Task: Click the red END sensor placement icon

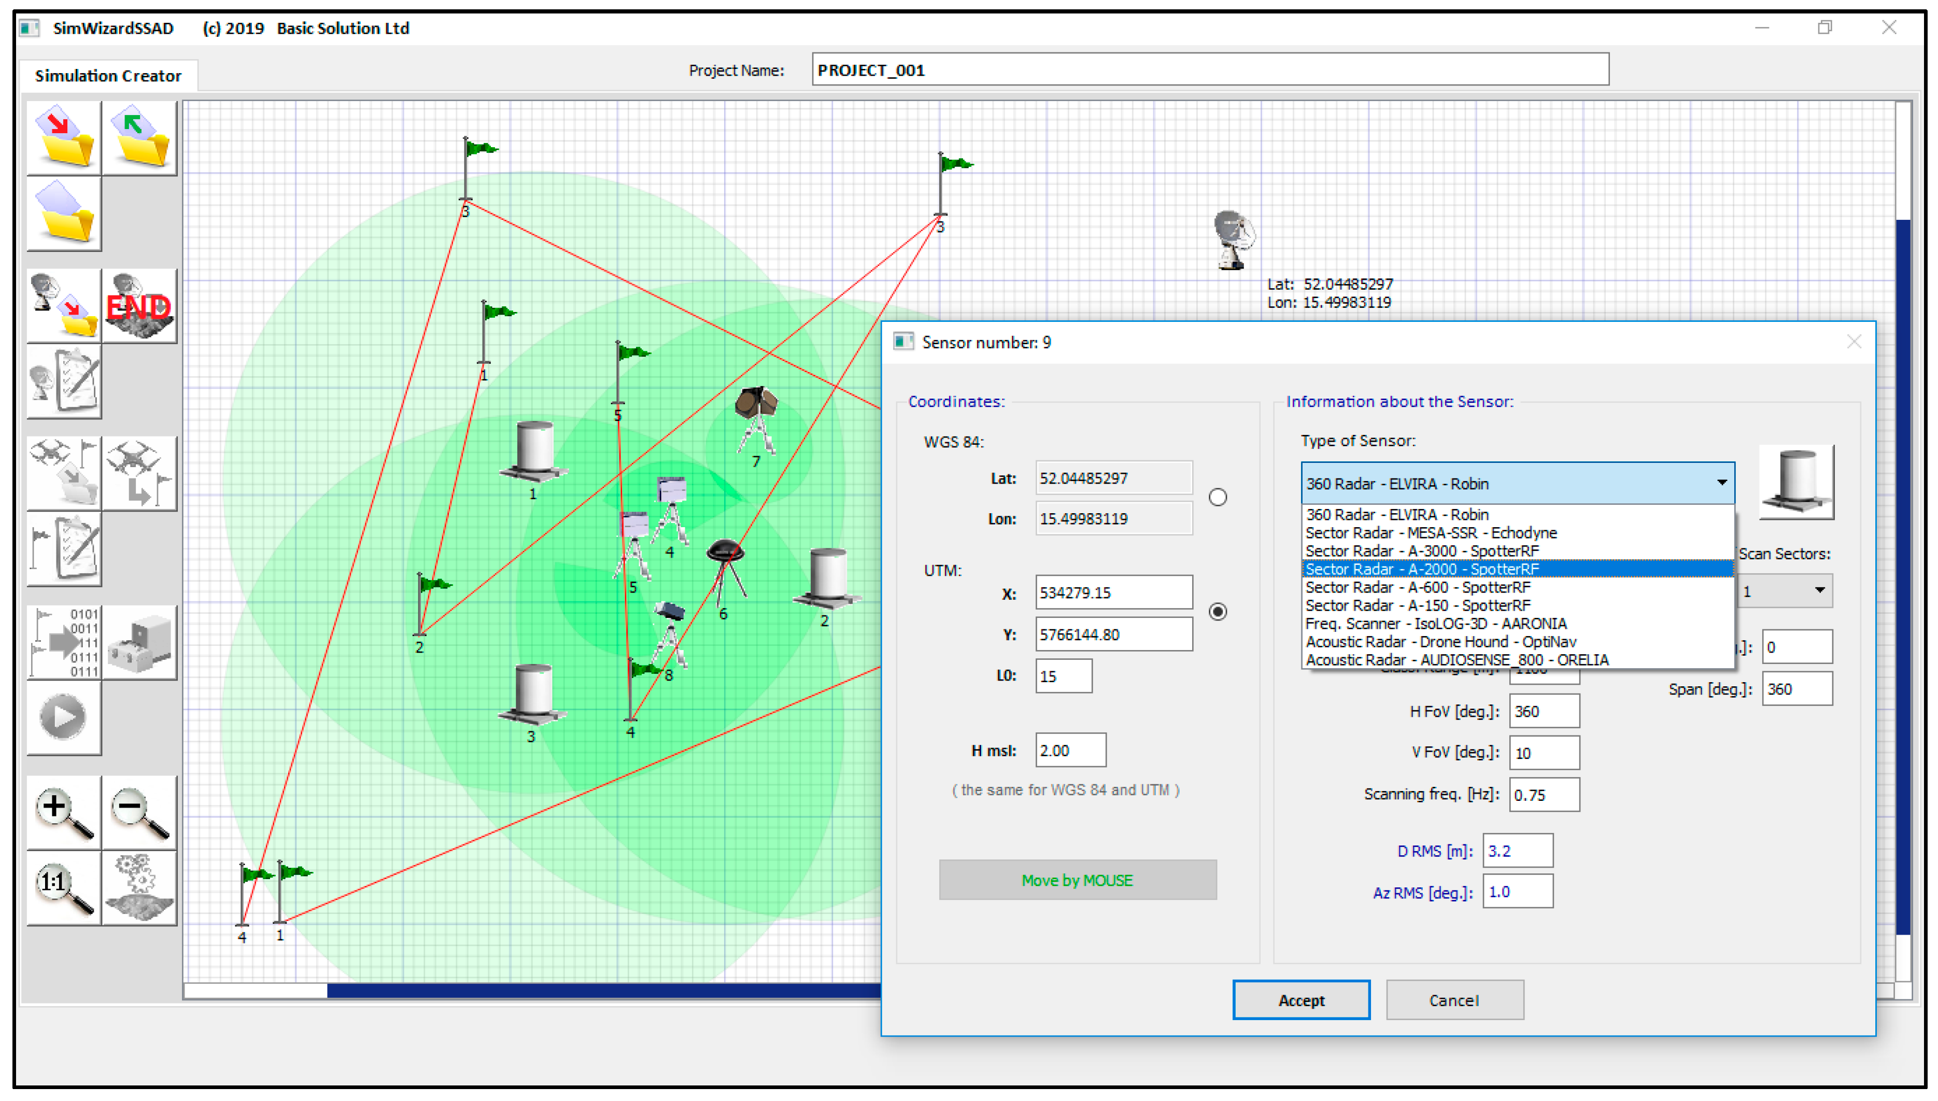Action: click(x=139, y=306)
